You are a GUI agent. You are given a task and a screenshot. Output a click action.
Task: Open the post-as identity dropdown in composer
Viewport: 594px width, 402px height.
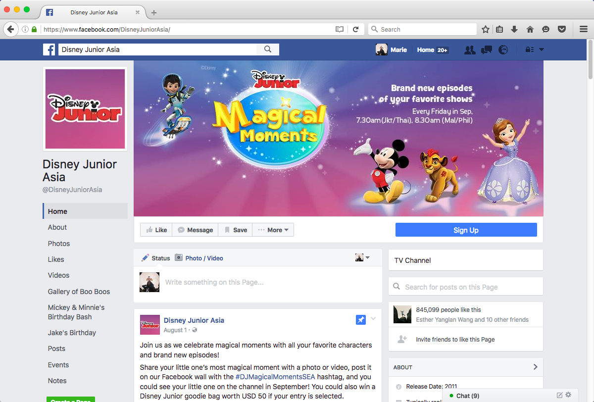(362, 257)
